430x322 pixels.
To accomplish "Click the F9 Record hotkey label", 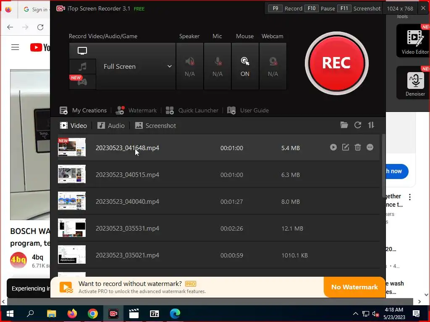I will pyautogui.click(x=285, y=8).
